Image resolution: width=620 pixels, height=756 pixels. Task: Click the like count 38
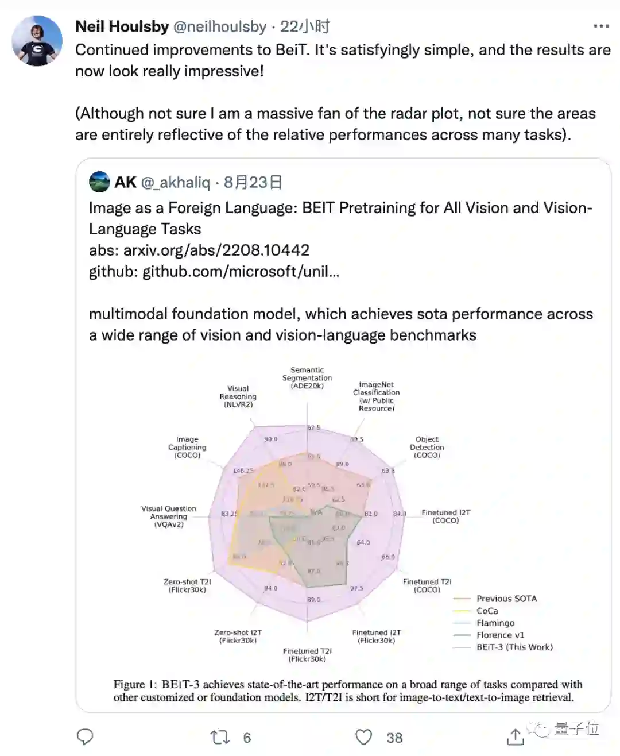pyautogui.click(x=394, y=738)
